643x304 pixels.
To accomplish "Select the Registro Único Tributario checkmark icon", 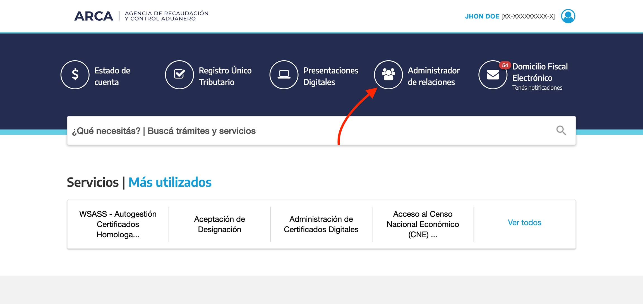I will click(x=179, y=75).
